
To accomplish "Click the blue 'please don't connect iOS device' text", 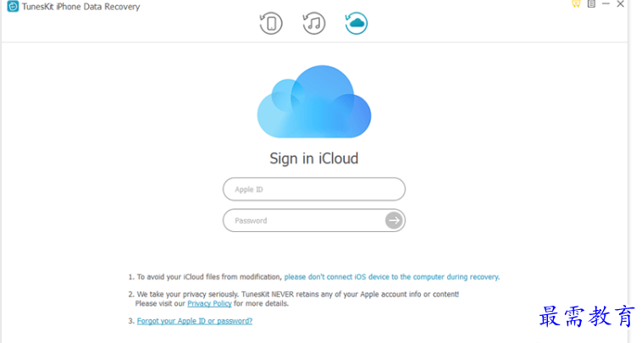I will (392, 277).
